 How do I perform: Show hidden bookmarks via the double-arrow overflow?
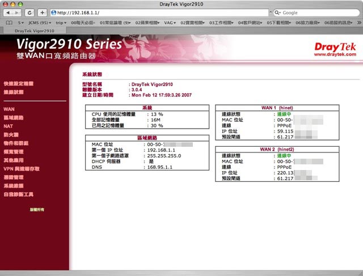point(359,23)
